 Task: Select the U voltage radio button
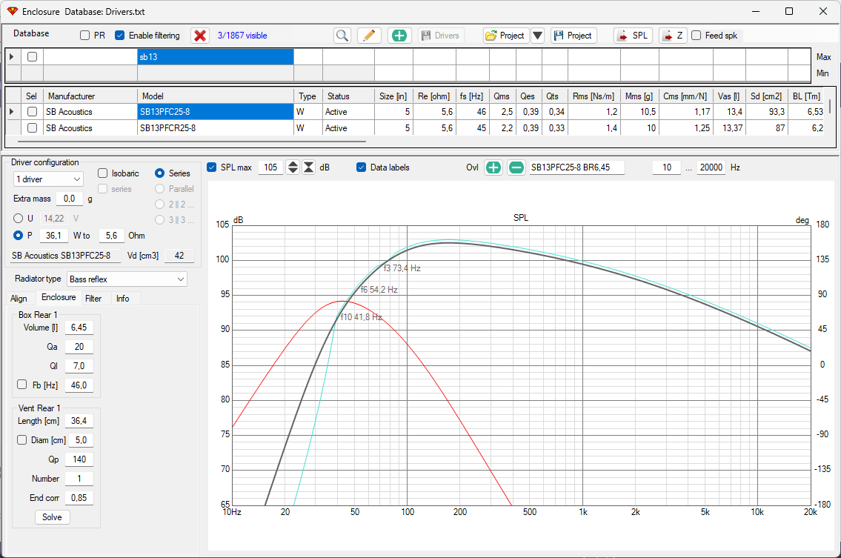tap(19, 219)
